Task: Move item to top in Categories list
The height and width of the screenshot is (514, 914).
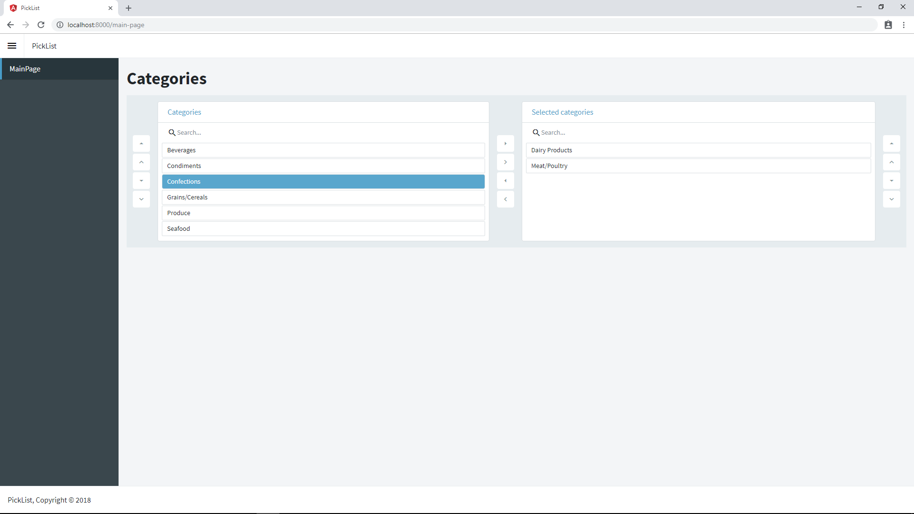Action: [141, 144]
